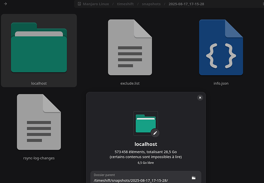This screenshot has height=183, width=264.
Task: Click the forward navigation arrow
Action: click(5, 4)
